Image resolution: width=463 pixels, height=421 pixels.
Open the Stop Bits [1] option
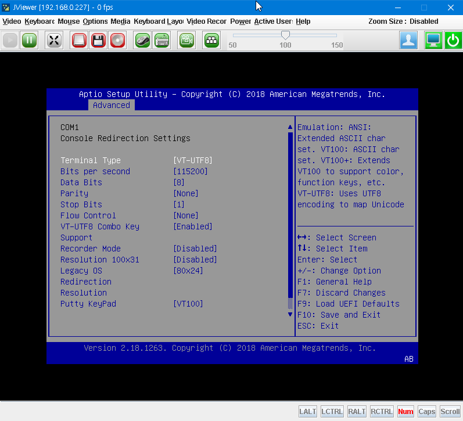coord(179,204)
